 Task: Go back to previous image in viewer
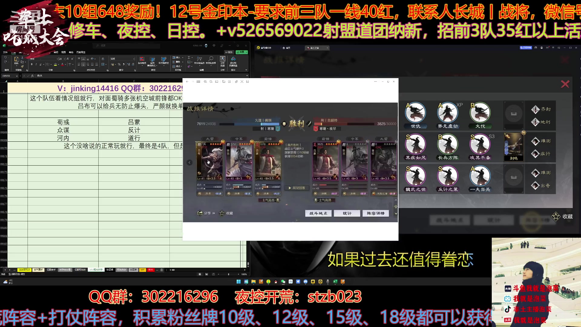(x=187, y=81)
